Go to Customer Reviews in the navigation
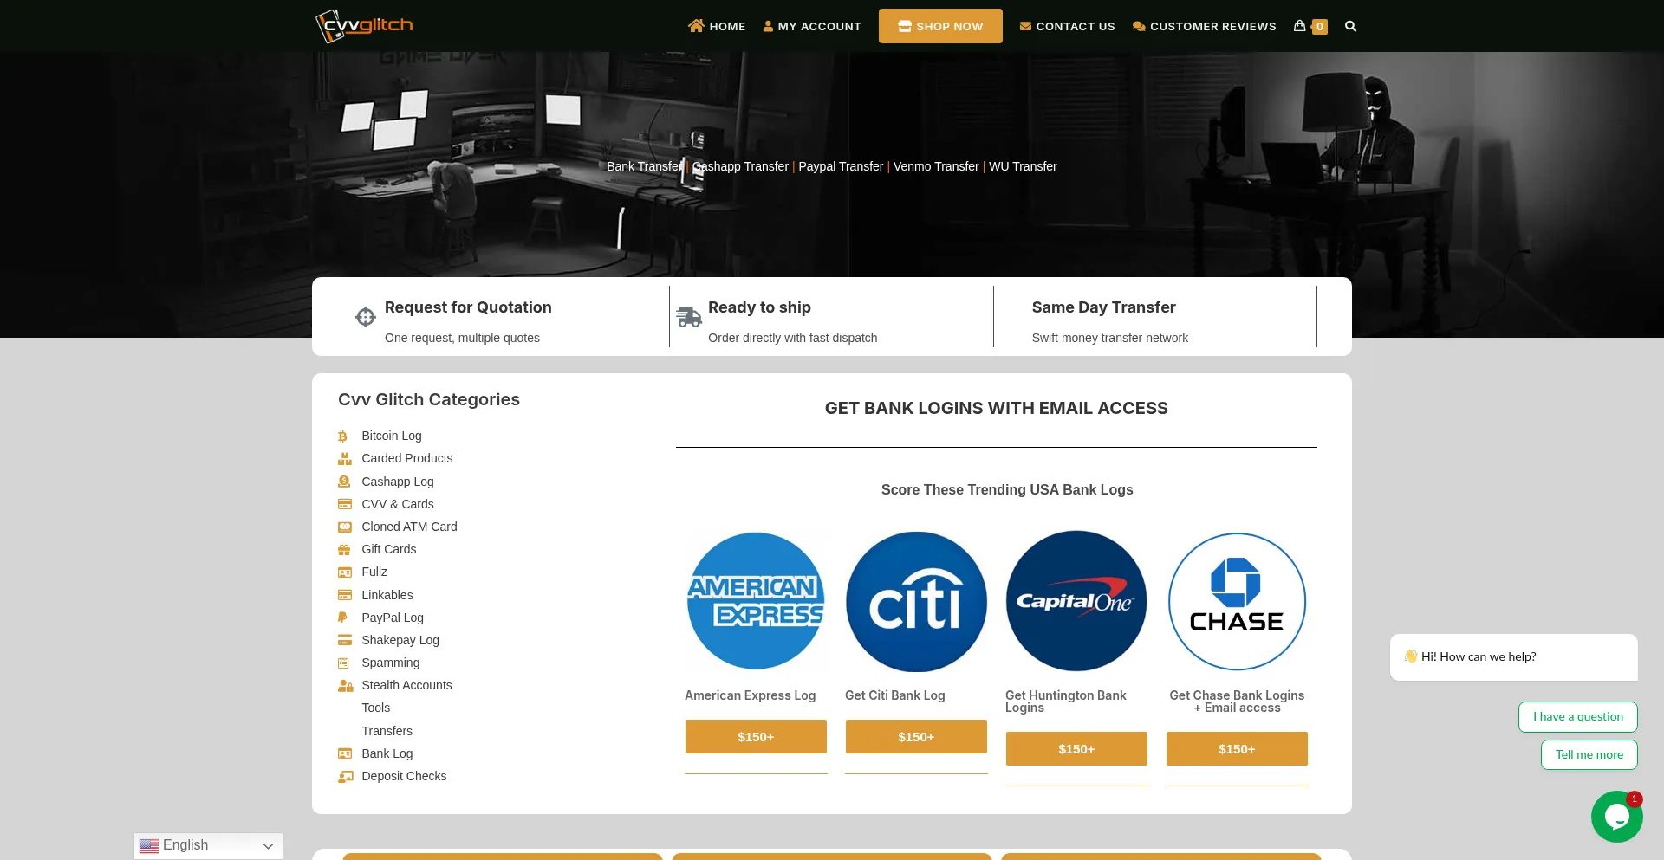 (x=1204, y=27)
